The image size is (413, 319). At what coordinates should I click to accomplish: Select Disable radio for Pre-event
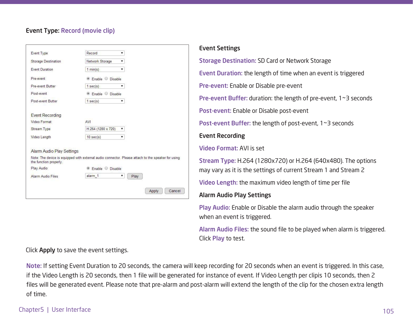pyautogui.click(x=106, y=79)
